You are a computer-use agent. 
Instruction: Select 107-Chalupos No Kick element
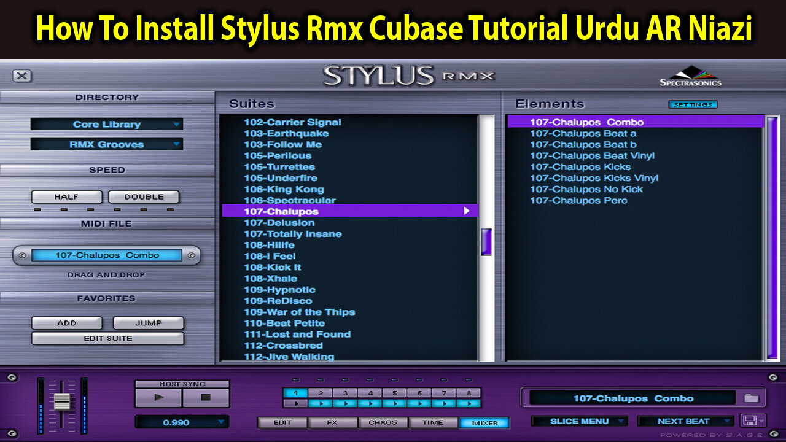586,189
